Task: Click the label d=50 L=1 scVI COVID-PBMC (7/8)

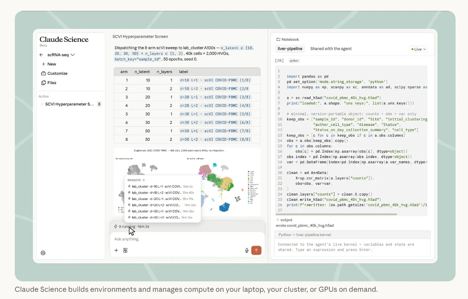Action: click(215, 131)
